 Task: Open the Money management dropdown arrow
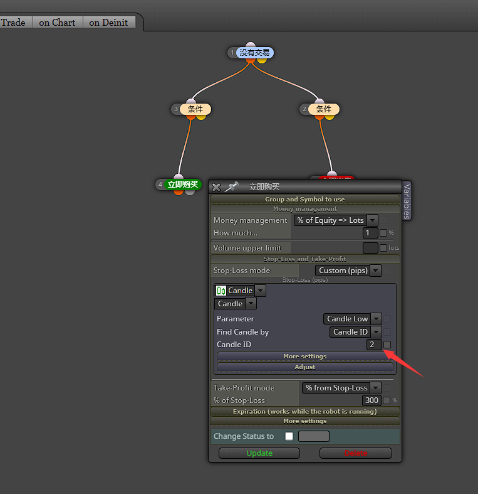coord(372,220)
